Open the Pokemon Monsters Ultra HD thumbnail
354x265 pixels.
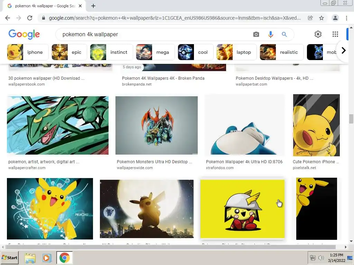157,125
